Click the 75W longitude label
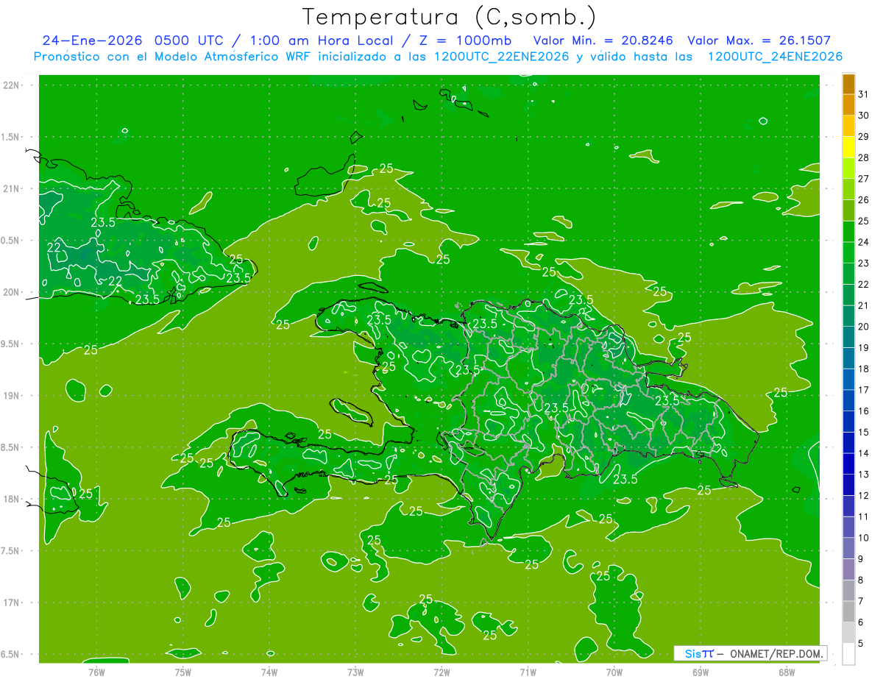 coord(183,672)
